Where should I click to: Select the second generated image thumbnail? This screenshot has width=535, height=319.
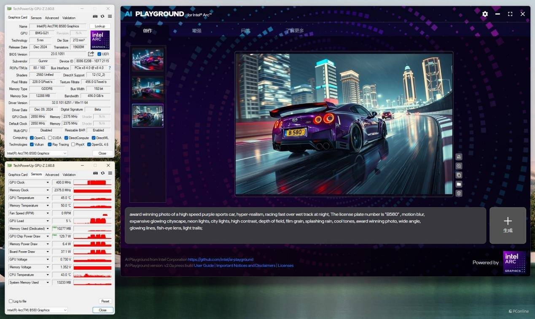[x=148, y=88]
